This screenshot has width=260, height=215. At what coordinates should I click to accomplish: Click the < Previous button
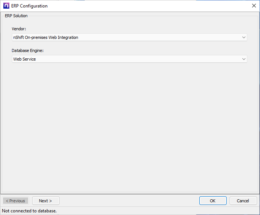(15, 201)
